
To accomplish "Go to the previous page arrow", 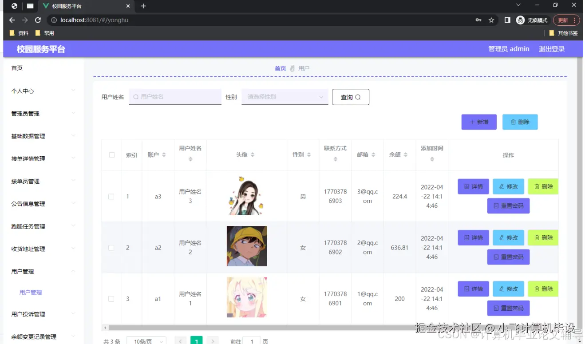I will (x=181, y=341).
